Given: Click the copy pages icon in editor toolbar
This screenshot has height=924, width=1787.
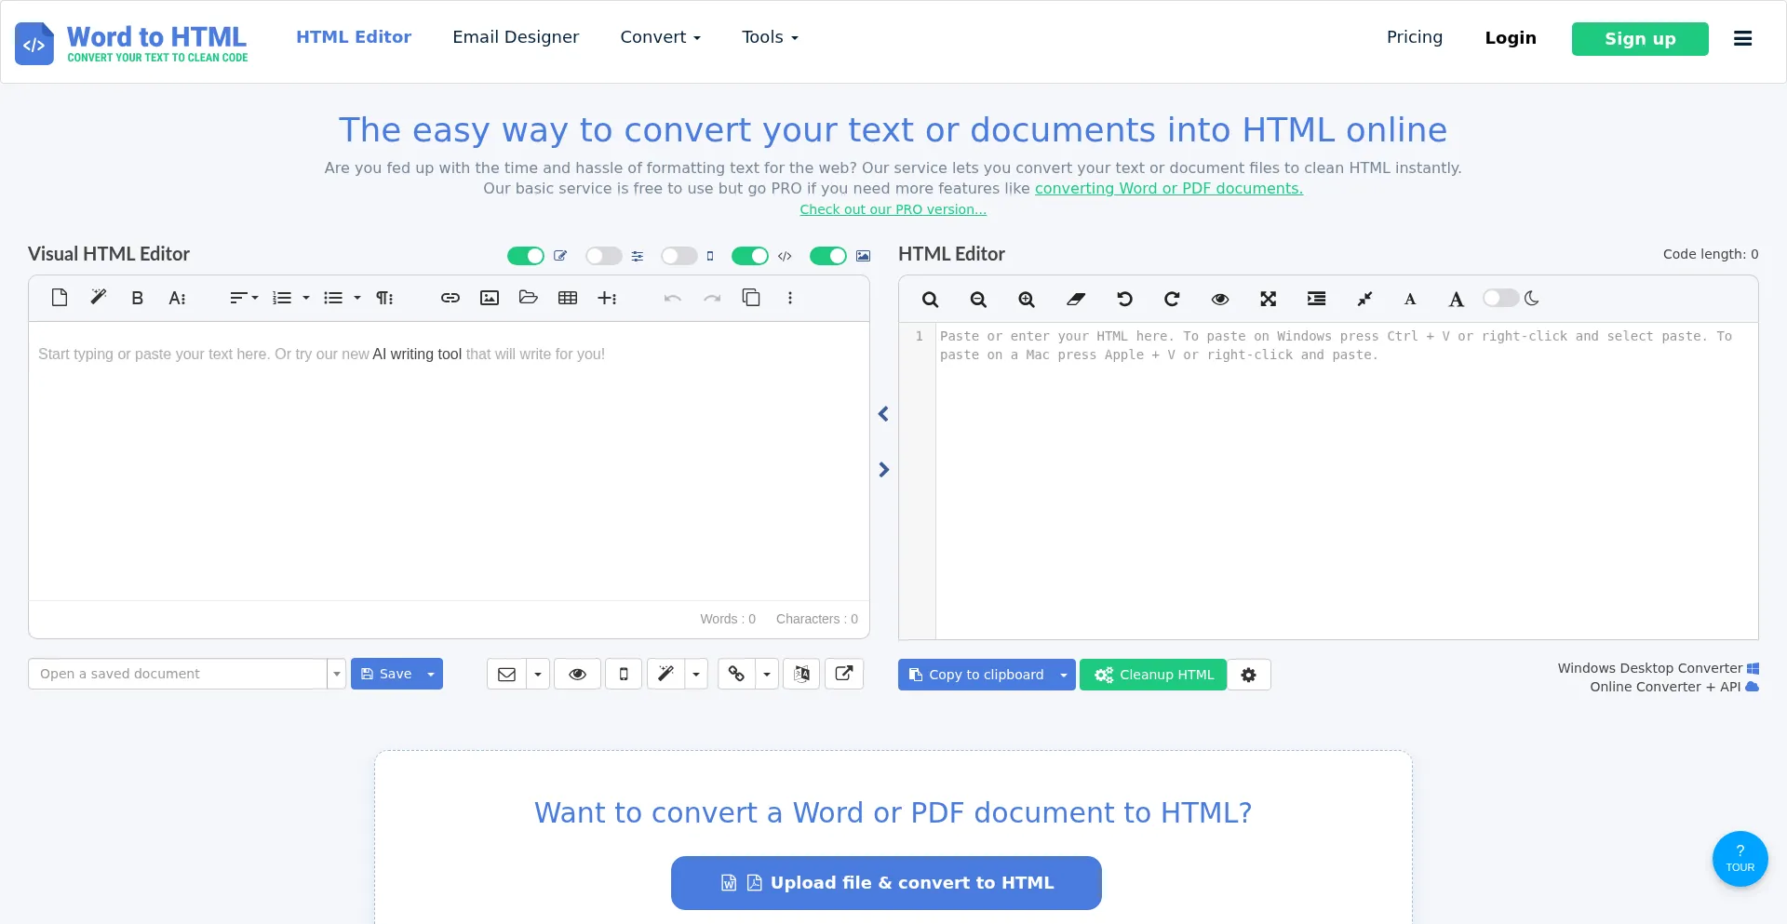Looking at the screenshot, I should pyautogui.click(x=751, y=298).
